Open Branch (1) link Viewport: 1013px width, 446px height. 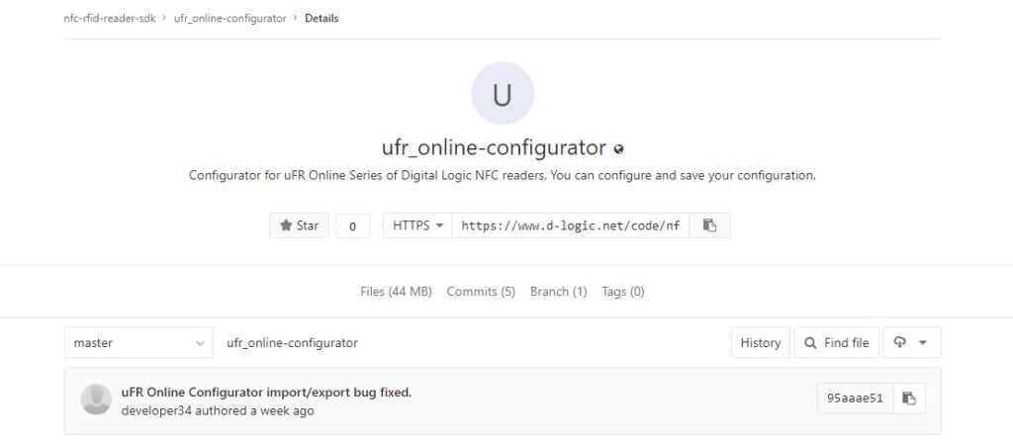(559, 292)
